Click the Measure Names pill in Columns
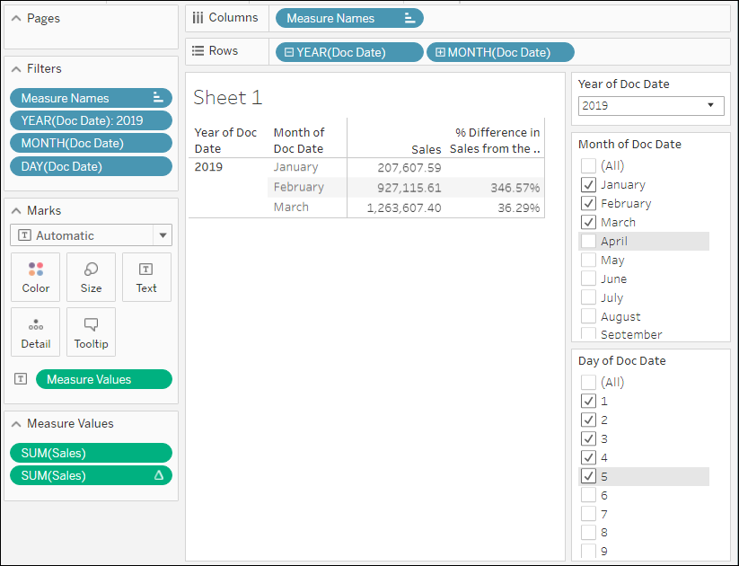This screenshot has width=739, height=566. click(348, 18)
